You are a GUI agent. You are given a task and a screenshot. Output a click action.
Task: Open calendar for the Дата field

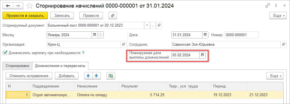[x=205, y=35]
